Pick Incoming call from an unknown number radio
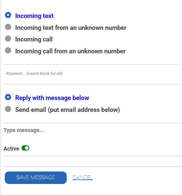The height and width of the screenshot is (195, 182). (8, 51)
